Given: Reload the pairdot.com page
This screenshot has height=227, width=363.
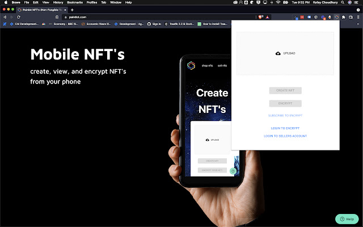Looking at the screenshot, I should [x=19, y=17].
